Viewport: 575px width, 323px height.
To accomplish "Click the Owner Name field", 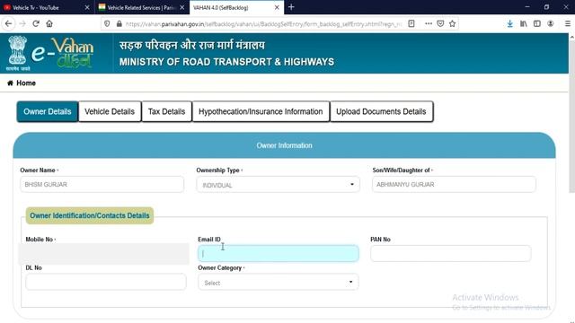I will pyautogui.click(x=102, y=185).
